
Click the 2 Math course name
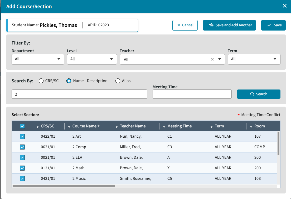pos(78,168)
